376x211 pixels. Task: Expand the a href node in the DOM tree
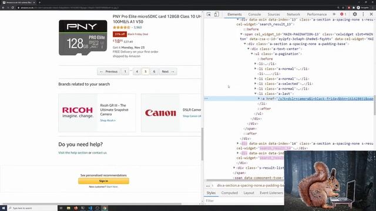(x=259, y=98)
